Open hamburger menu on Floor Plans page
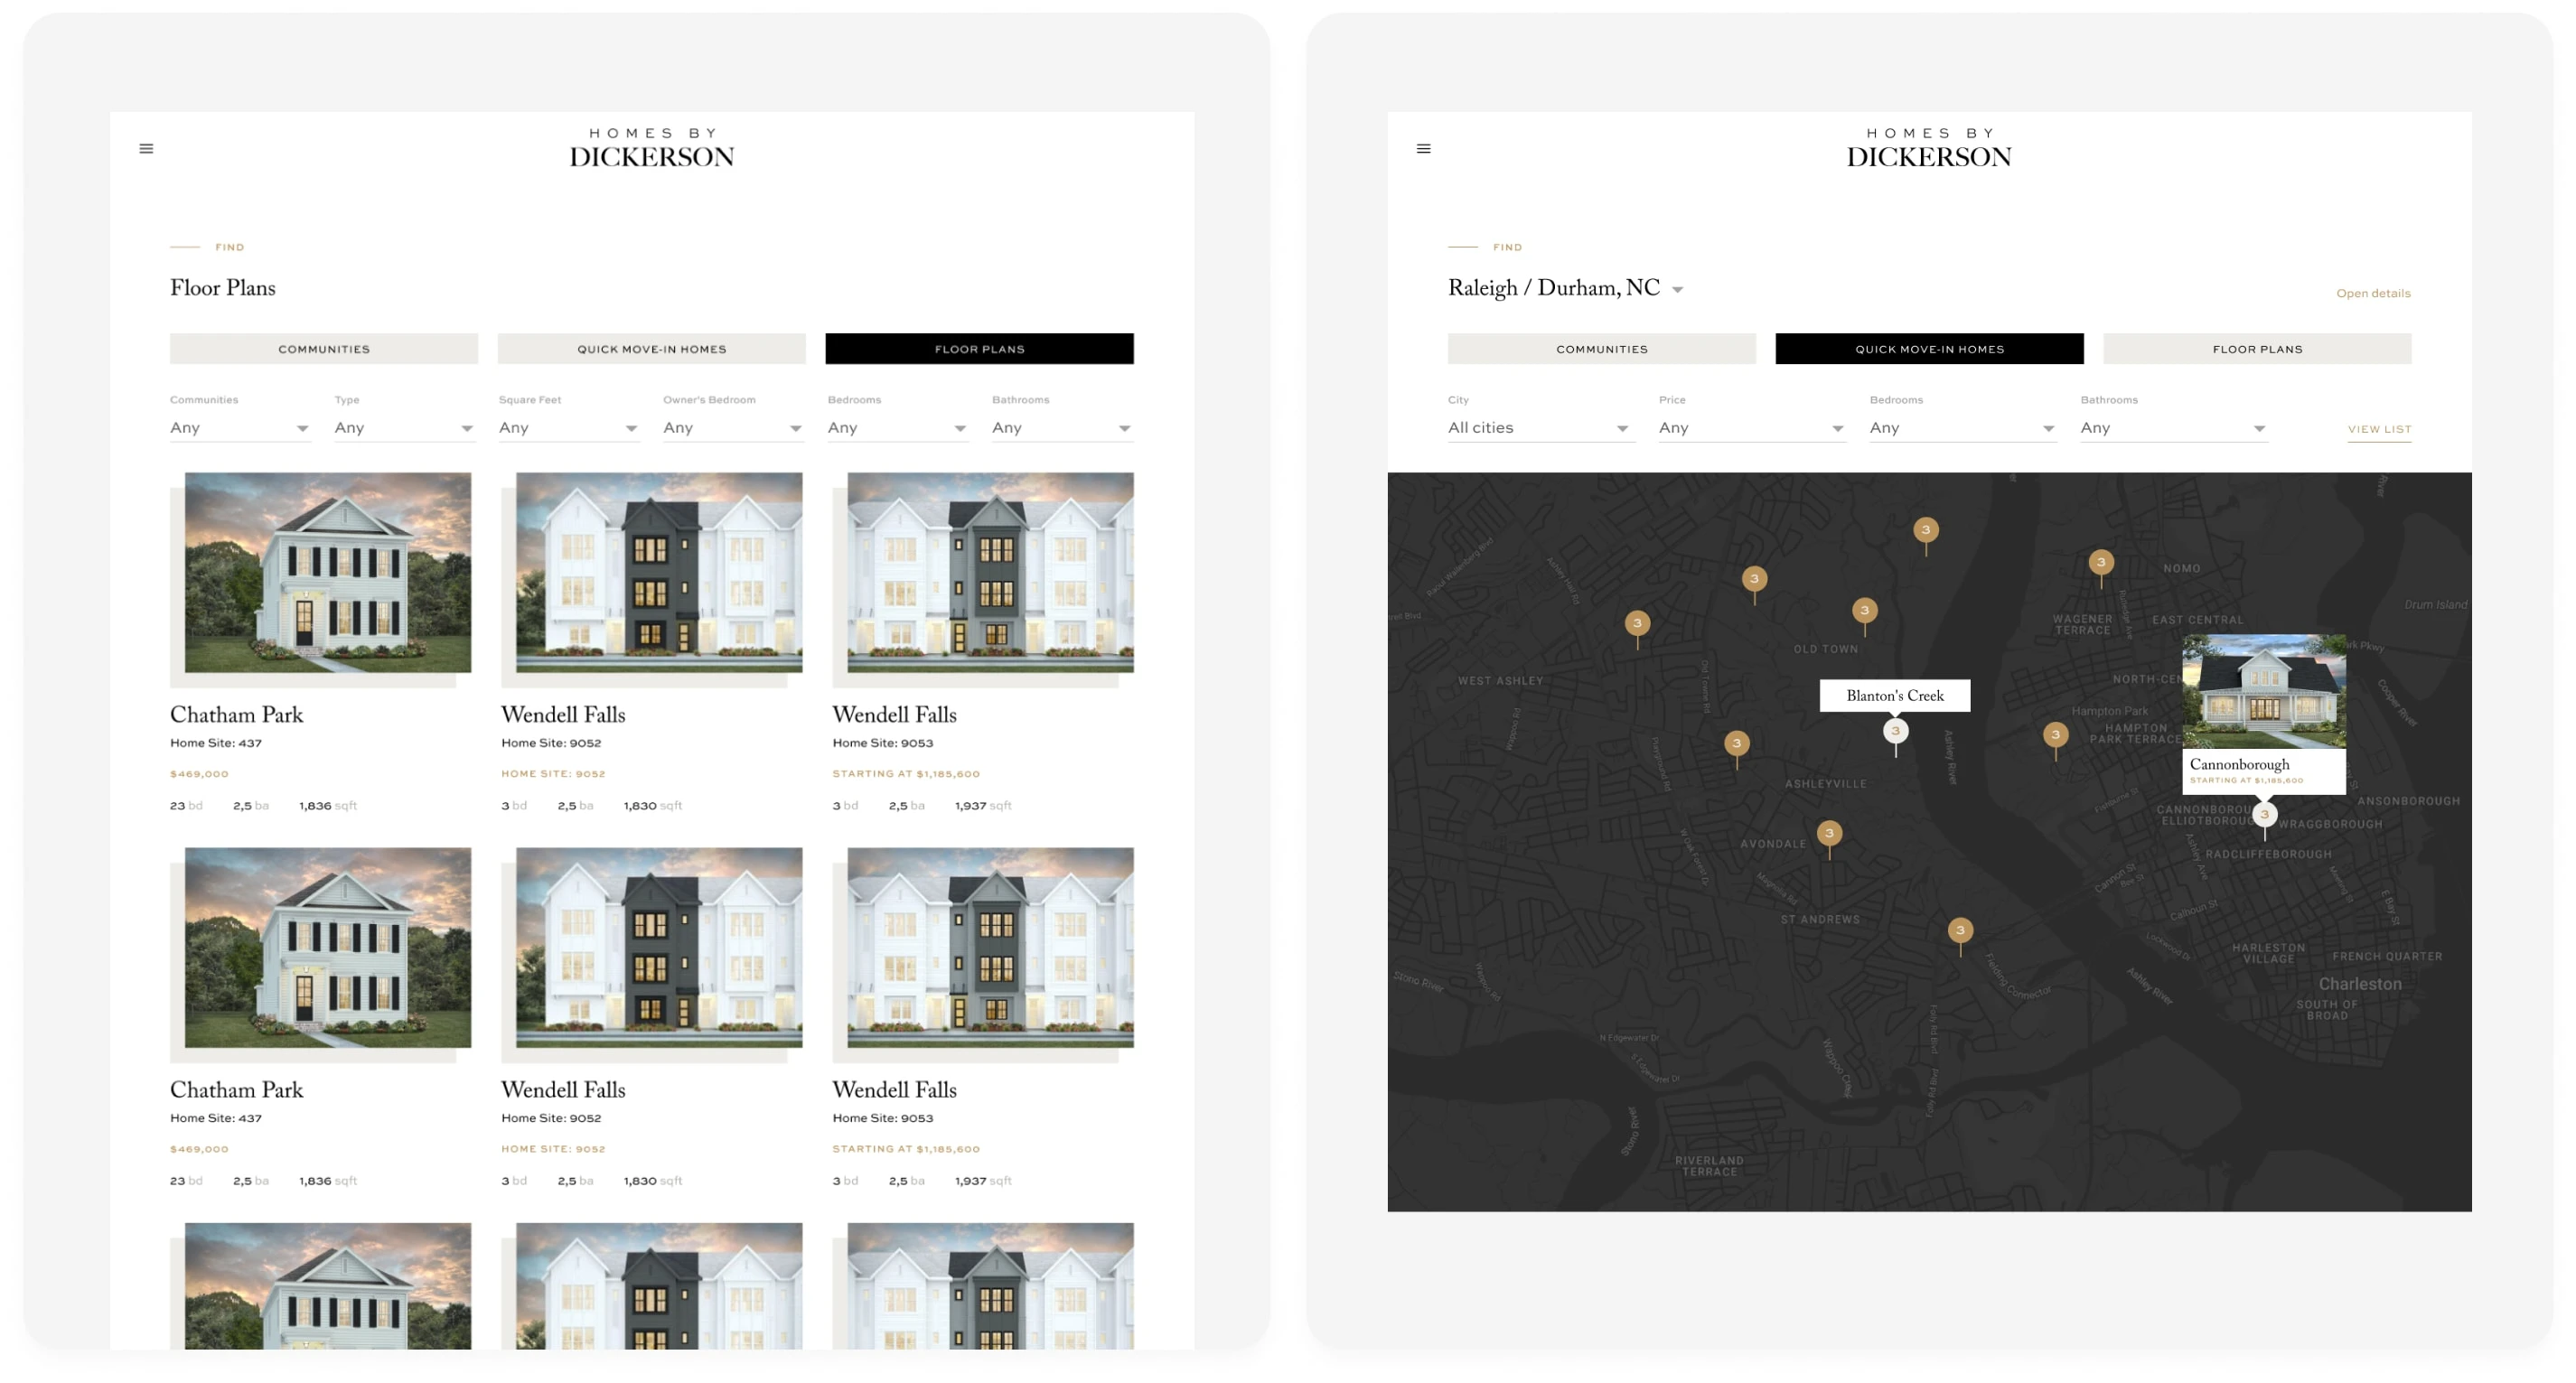The height and width of the screenshot is (1383, 2576). click(x=146, y=149)
